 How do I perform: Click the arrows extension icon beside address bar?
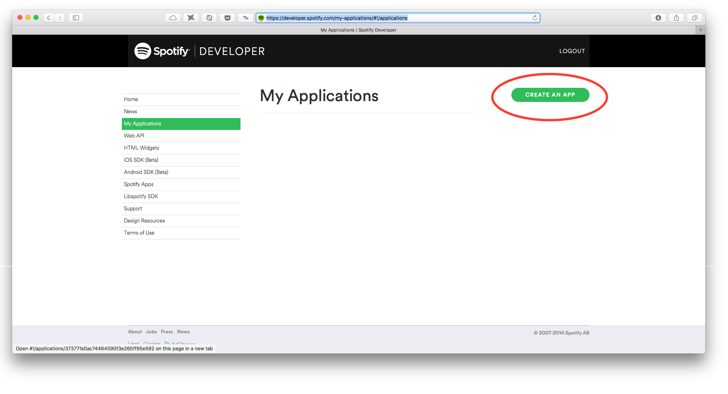246,18
